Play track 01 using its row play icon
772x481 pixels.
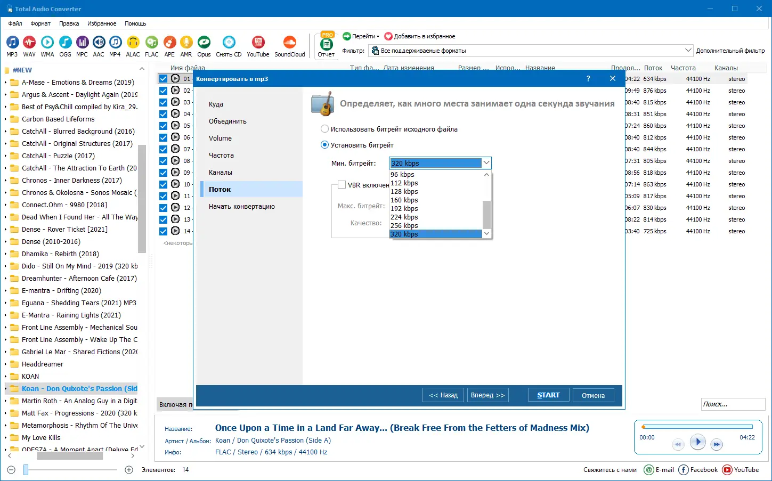pyautogui.click(x=175, y=79)
